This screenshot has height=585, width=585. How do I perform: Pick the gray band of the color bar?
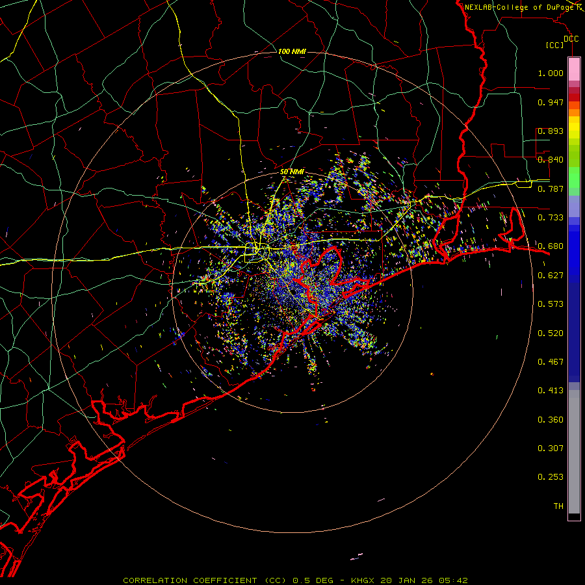[x=574, y=452]
